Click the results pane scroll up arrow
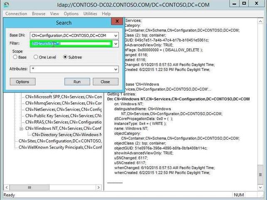This screenshot has height=200, width=267. pyautogui.click(x=260, y=21)
